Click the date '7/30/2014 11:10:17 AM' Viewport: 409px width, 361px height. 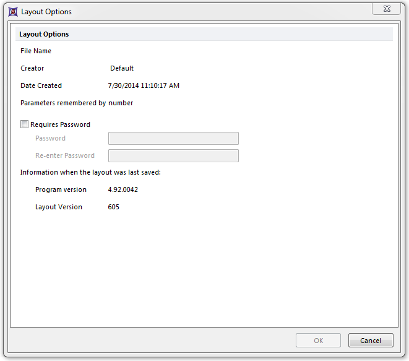point(144,85)
